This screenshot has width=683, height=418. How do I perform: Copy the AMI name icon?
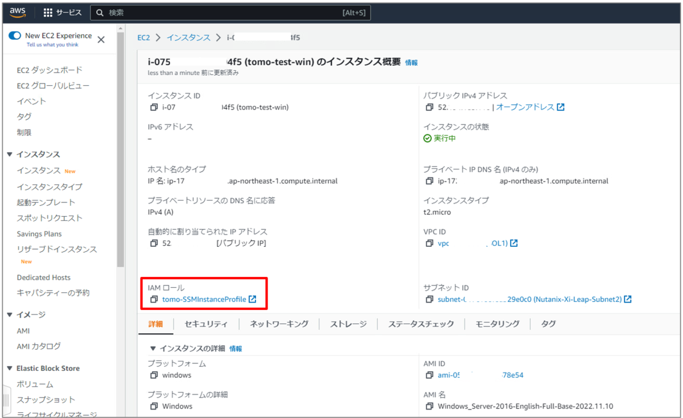430,406
